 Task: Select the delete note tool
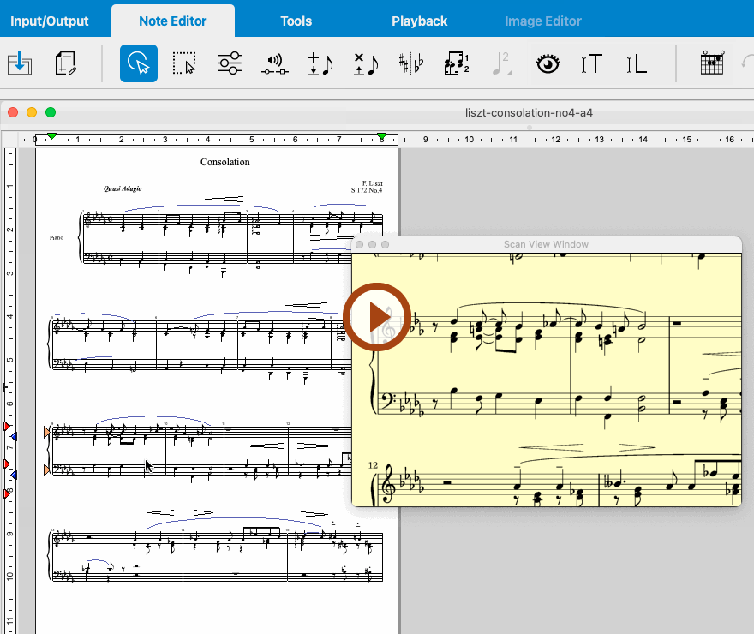coord(367,63)
